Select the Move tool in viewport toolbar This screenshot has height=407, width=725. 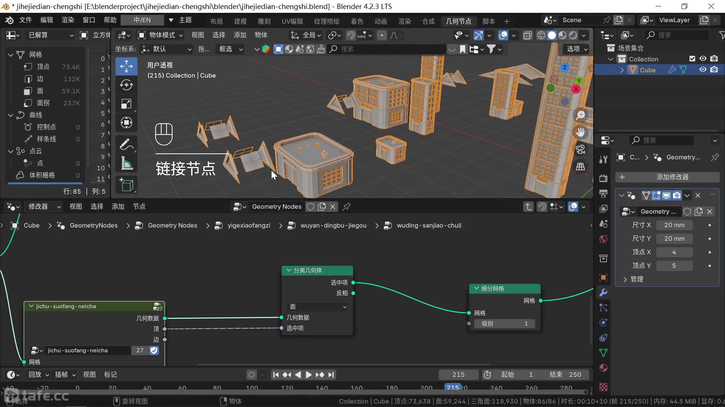[x=126, y=66]
